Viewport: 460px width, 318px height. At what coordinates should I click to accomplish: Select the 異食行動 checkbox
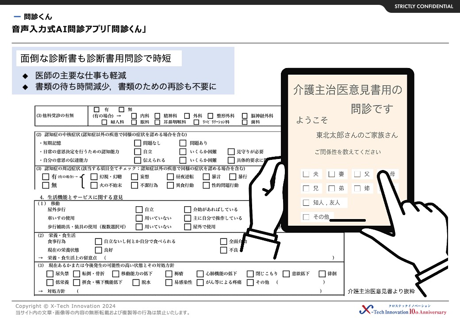coord(170,185)
